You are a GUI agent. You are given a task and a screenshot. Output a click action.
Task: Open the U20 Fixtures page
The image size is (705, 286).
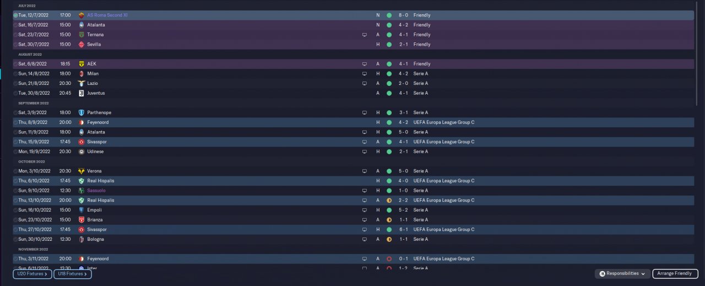pyautogui.click(x=32, y=274)
